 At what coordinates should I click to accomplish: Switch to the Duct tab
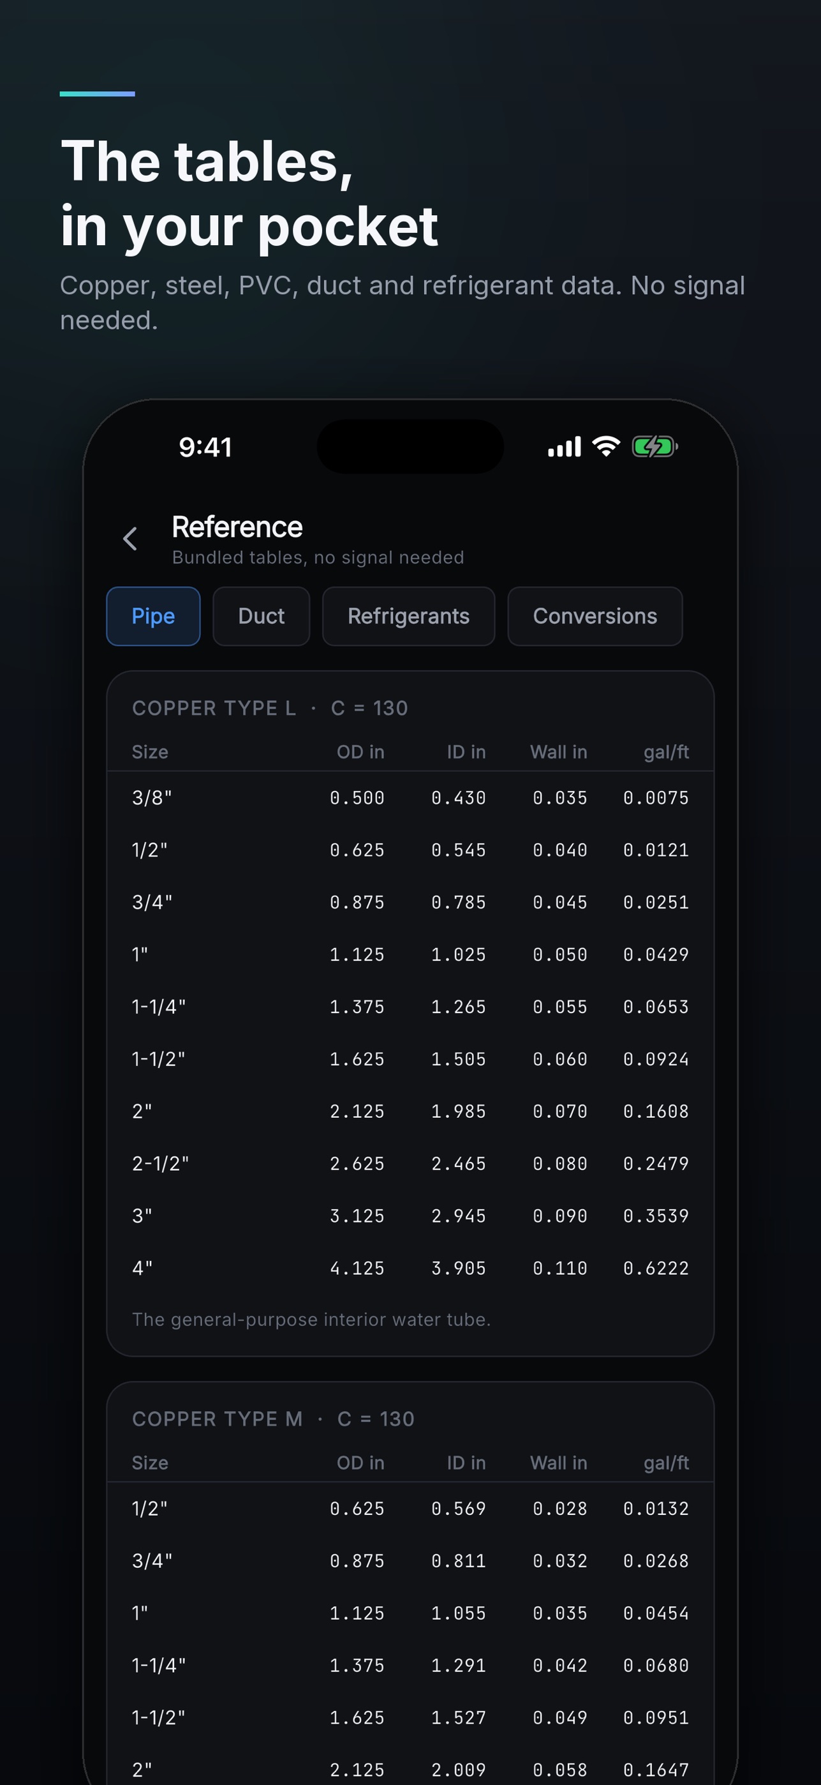point(261,616)
